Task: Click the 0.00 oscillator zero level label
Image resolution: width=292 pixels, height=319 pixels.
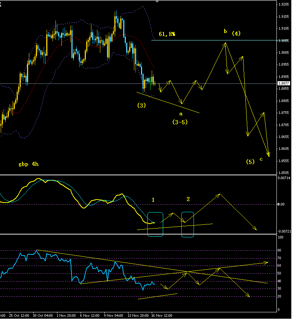Action: tap(281, 204)
